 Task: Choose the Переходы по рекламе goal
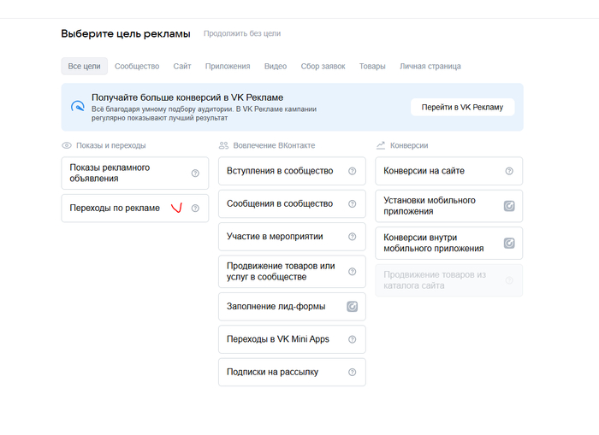point(115,208)
